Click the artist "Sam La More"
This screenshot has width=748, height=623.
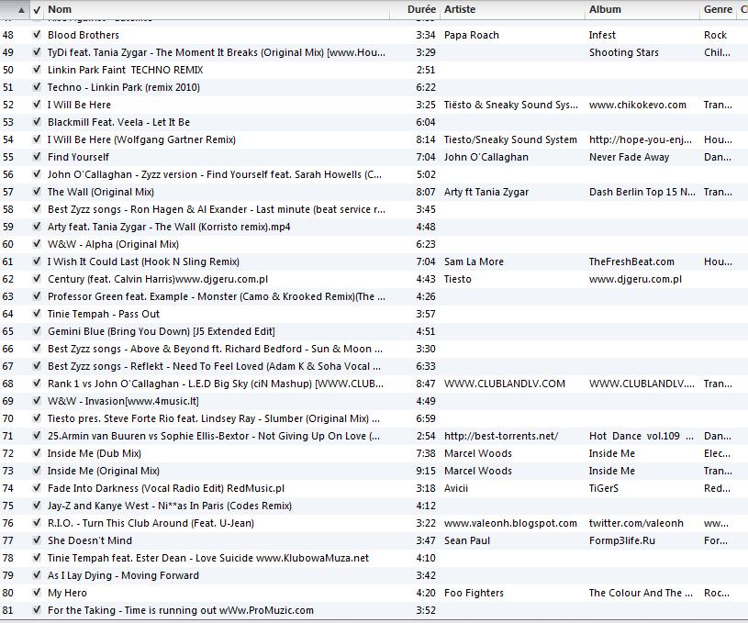tap(474, 261)
